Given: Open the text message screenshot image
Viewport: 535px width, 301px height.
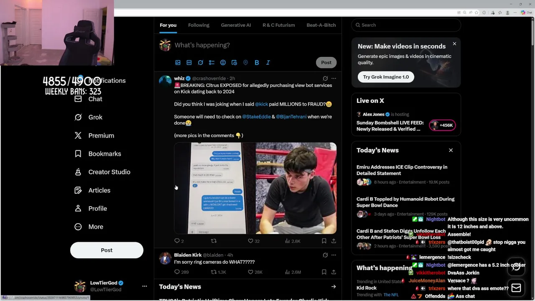Looking at the screenshot, I should (x=215, y=188).
